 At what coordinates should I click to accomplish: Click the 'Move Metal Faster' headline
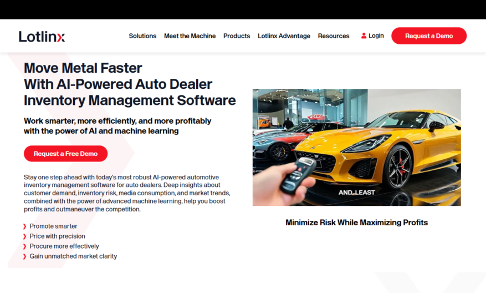tap(83, 68)
